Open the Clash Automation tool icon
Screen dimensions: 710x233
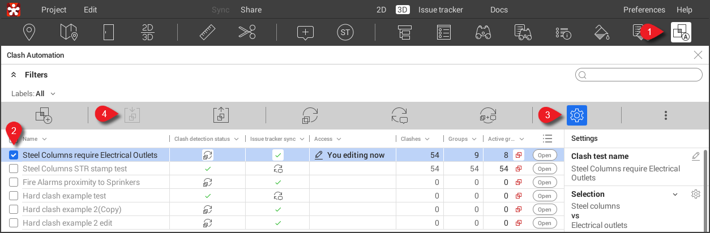[x=681, y=32]
